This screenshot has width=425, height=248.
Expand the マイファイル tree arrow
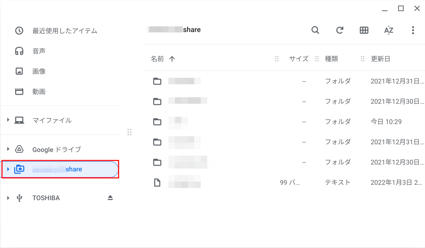point(8,120)
